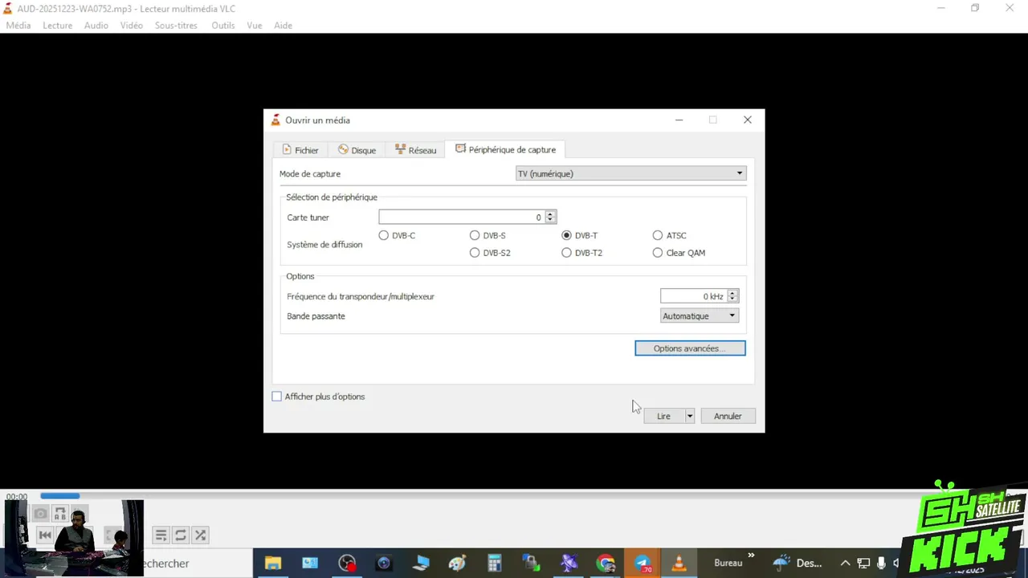Open the Lecture menu

coord(57,26)
